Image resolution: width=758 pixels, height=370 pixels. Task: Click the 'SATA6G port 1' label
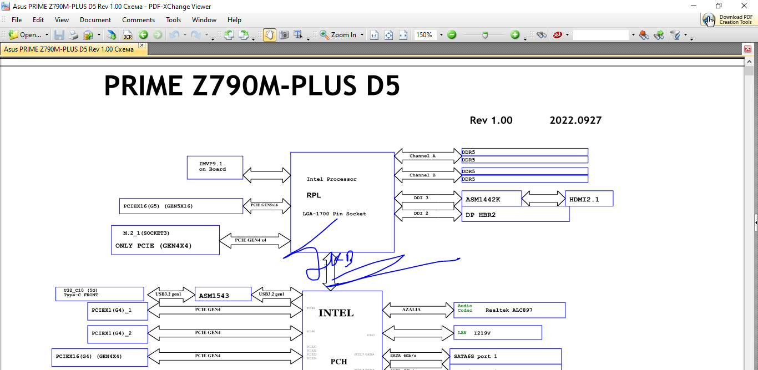(x=476, y=356)
